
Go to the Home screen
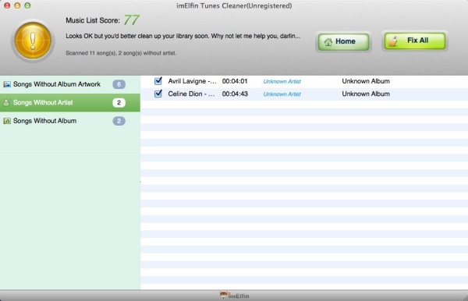(343, 41)
